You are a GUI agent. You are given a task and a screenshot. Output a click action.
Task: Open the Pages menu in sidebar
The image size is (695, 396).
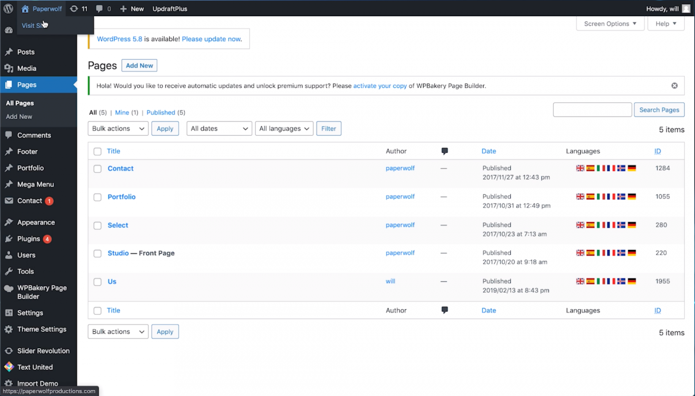[27, 84]
